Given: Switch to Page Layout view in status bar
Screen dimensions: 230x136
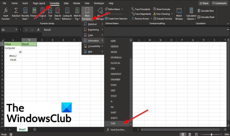Looking at the screenshot, I should 190,134.
